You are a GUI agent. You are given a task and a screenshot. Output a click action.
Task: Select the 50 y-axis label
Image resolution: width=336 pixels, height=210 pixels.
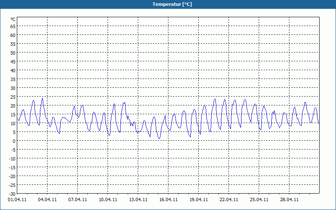click(x=13, y=53)
